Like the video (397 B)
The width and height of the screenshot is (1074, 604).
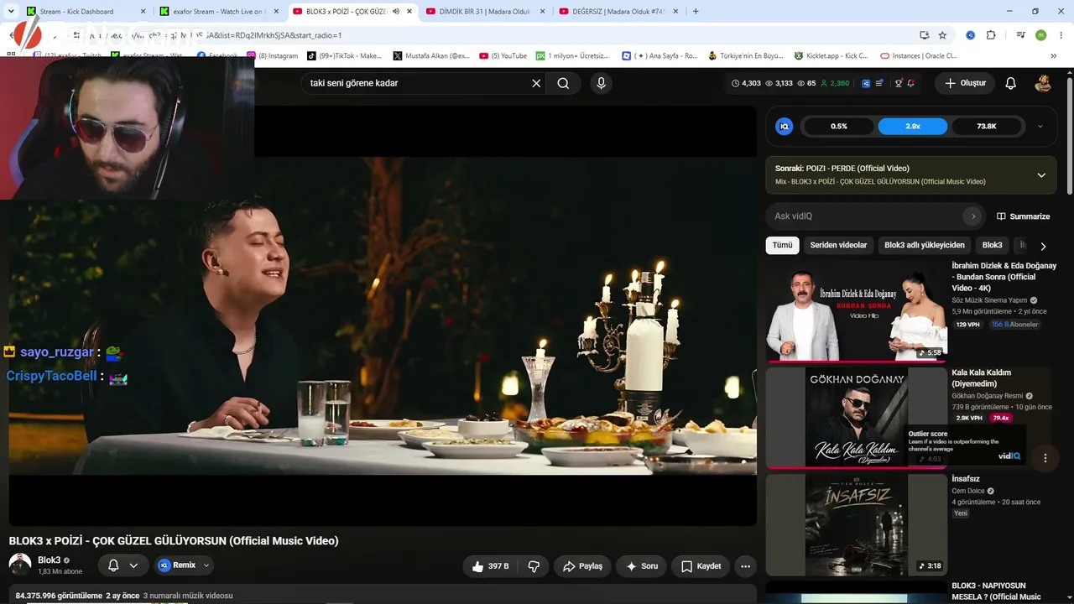click(x=491, y=566)
